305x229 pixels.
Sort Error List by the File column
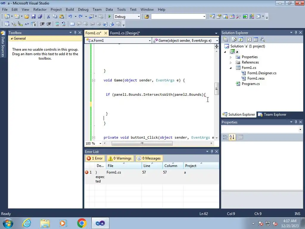[124, 165]
